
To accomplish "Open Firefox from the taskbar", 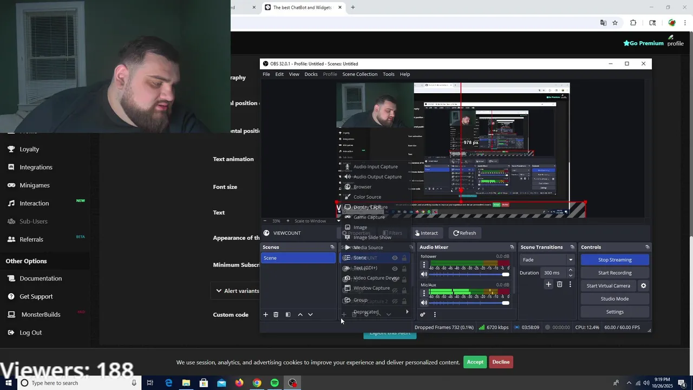I will pos(239,383).
